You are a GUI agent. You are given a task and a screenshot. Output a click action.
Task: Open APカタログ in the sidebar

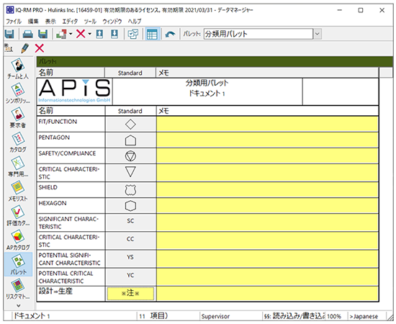tap(18, 240)
